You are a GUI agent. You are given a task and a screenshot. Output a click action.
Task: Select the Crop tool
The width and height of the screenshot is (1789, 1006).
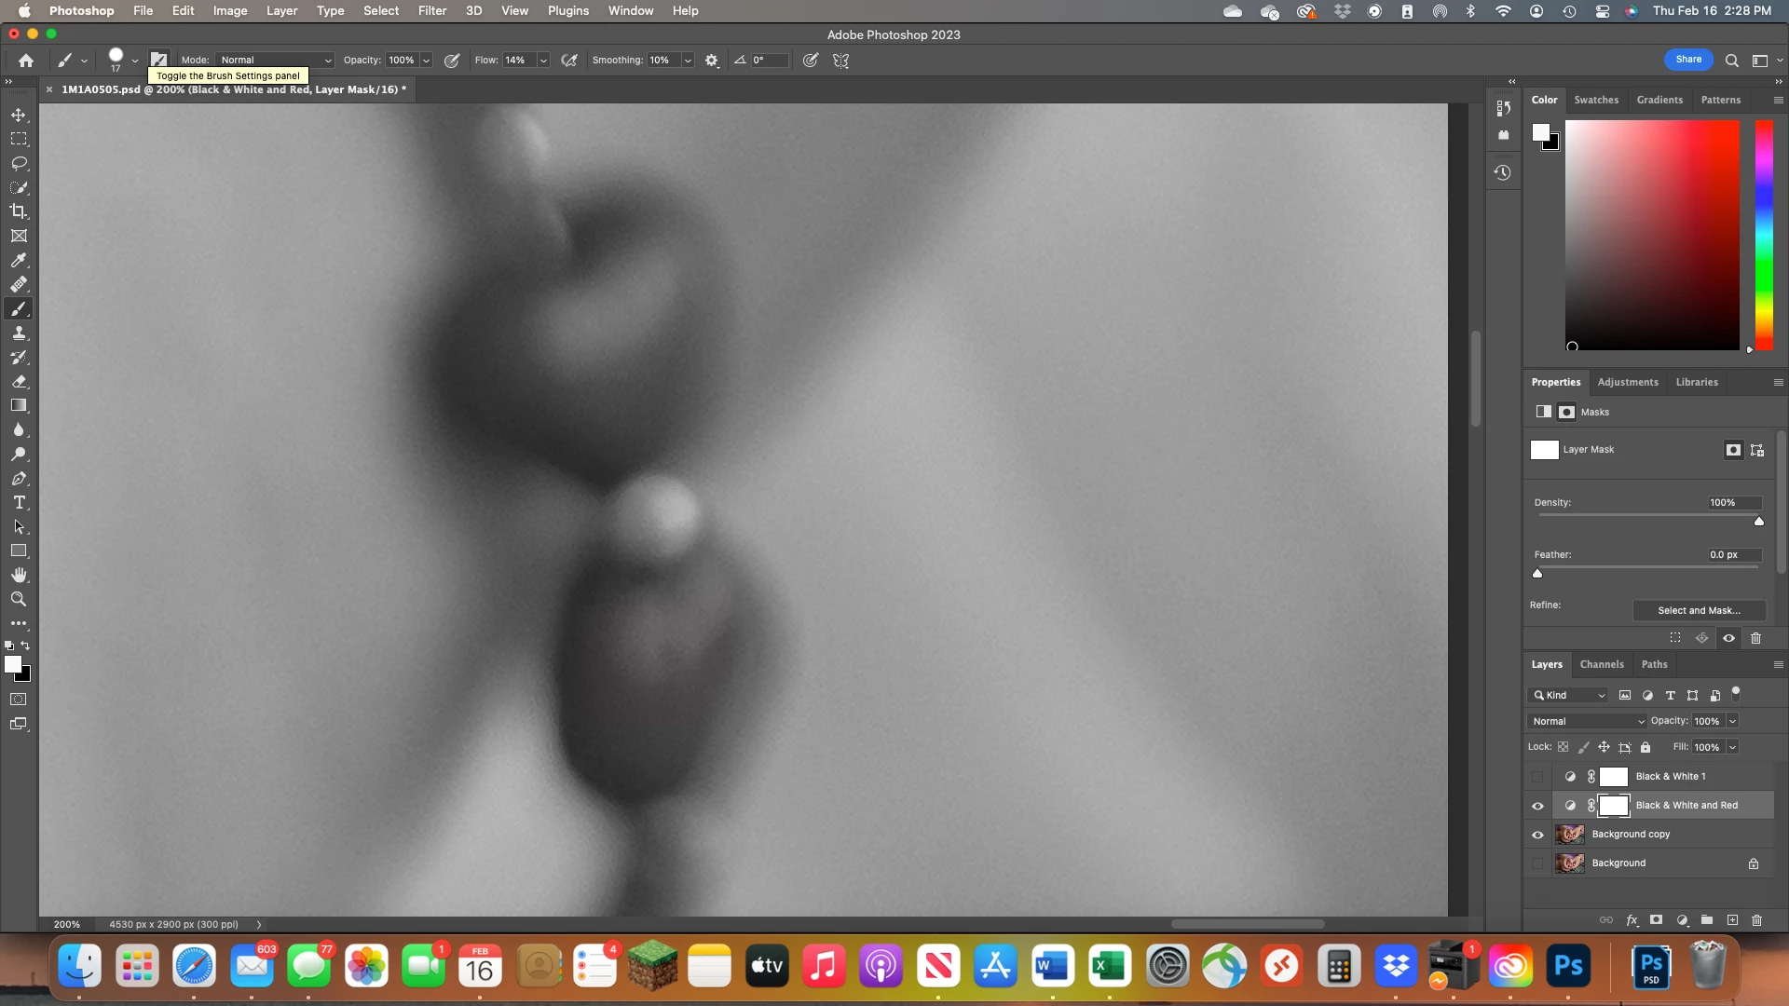click(19, 211)
